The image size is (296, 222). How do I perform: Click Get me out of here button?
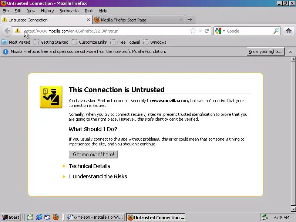[x=94, y=154]
